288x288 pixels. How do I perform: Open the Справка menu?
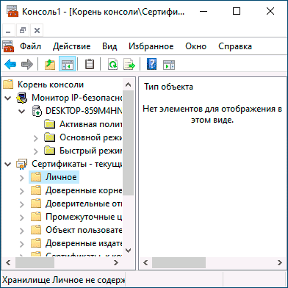(235, 46)
